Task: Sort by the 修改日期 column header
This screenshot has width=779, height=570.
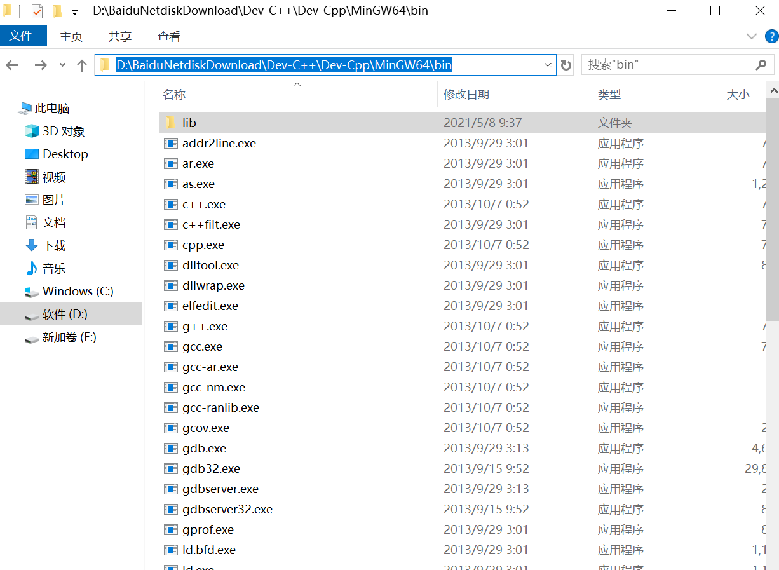Action: [x=466, y=95]
